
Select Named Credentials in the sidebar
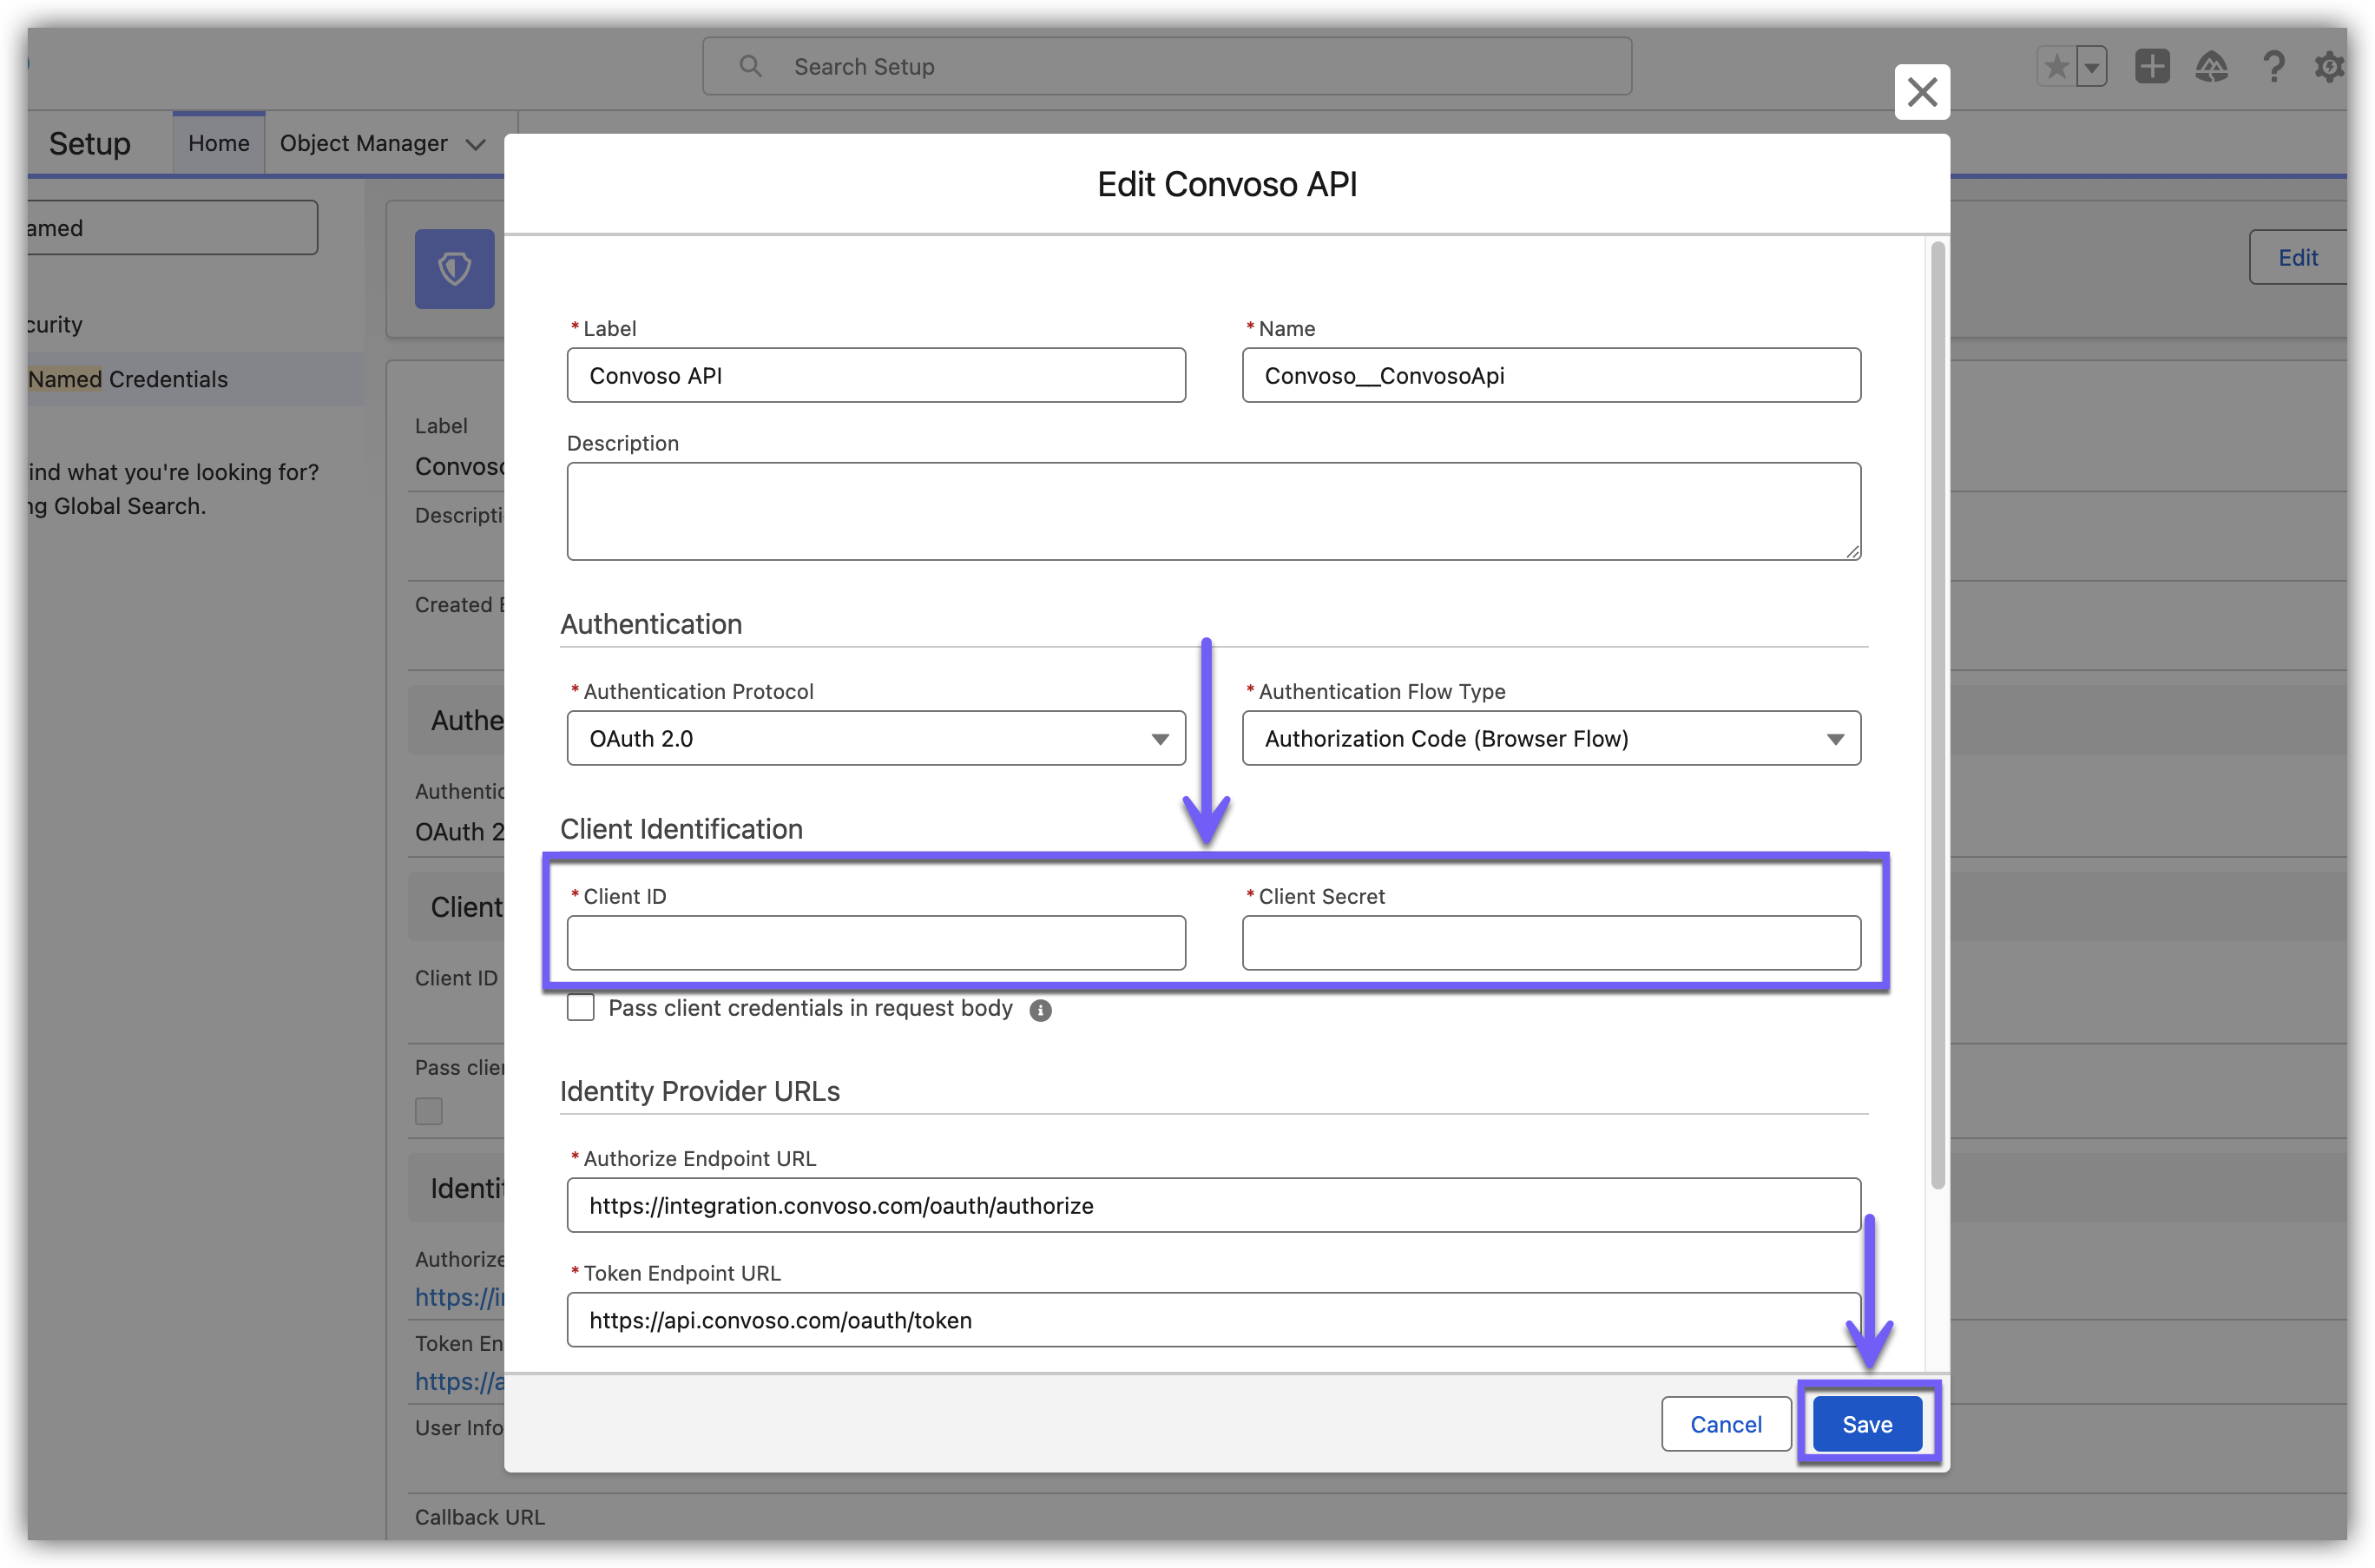[x=128, y=379]
